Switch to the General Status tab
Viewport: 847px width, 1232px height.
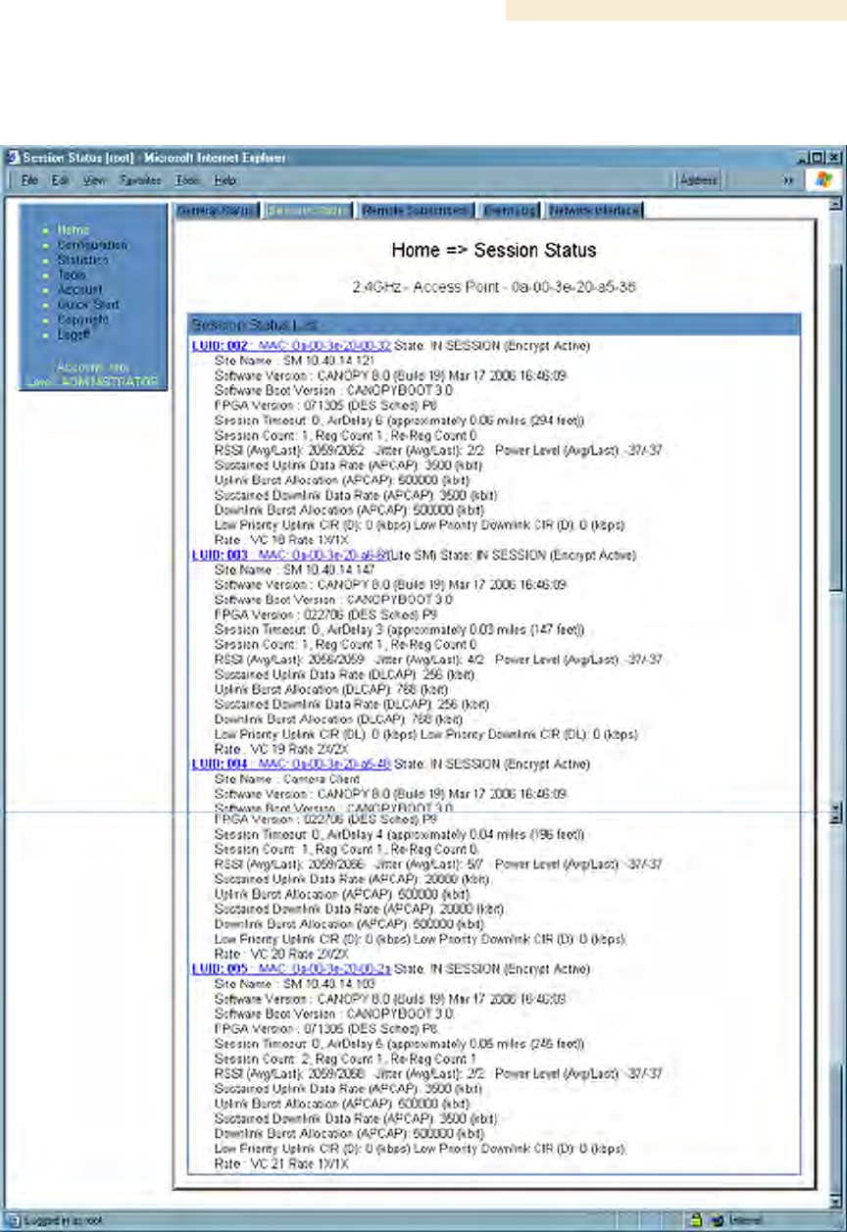(217, 210)
